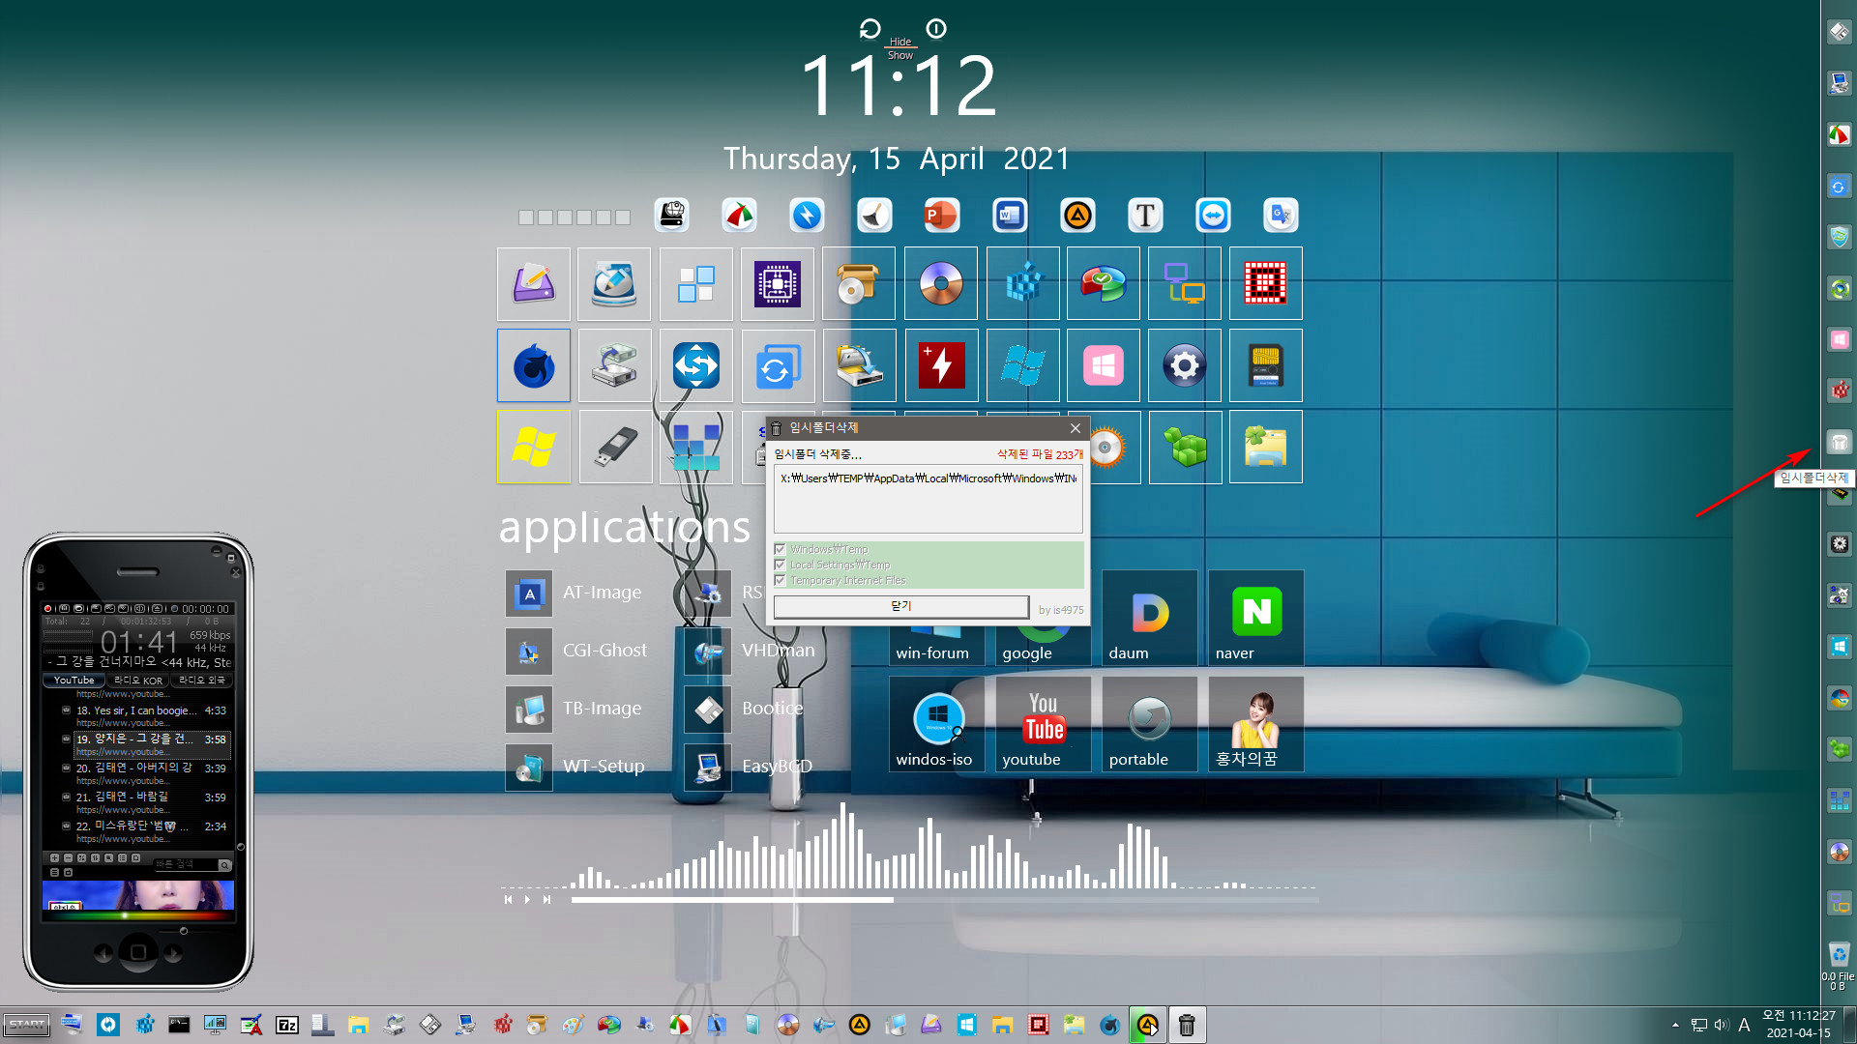The height and width of the screenshot is (1044, 1857).
Task: Open the portable shortcut tile
Action: click(1150, 724)
